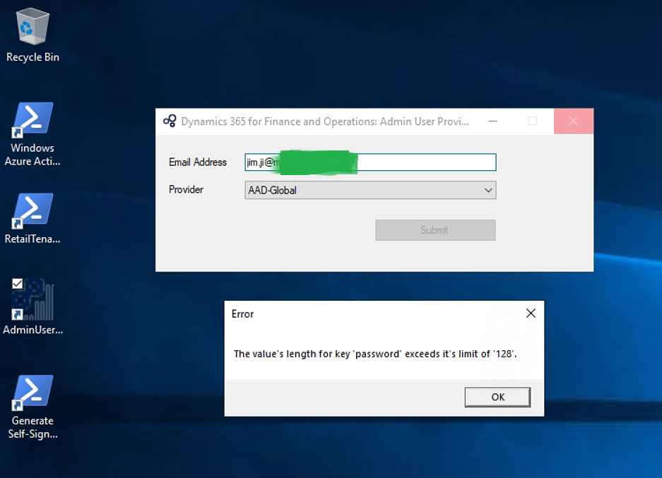Click the Email Address field label
The width and height of the screenshot is (662, 478).
coord(198,162)
